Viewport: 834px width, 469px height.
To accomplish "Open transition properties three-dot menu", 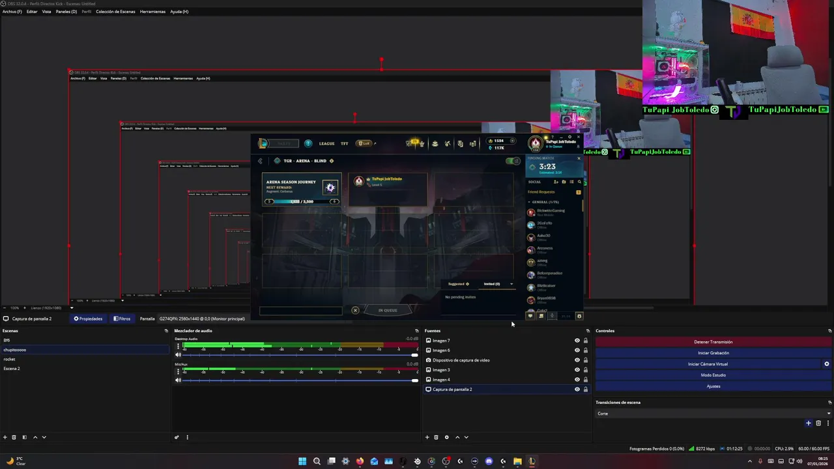I will click(827, 423).
